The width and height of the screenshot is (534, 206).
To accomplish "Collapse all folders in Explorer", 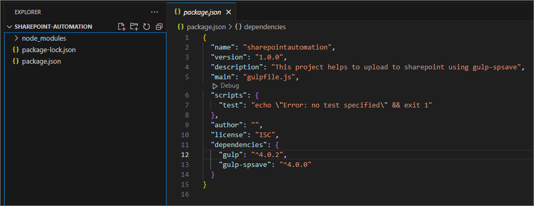I will tap(159, 27).
